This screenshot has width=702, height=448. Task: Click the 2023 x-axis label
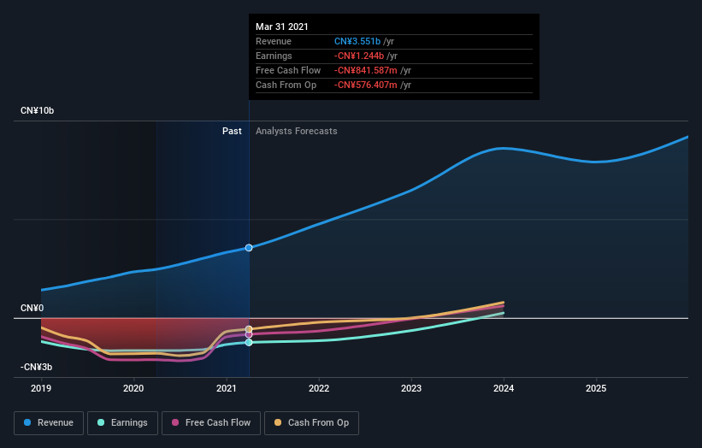(411, 388)
